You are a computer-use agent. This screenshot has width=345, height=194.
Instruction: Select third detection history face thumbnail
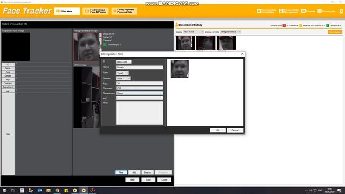[x=226, y=43]
